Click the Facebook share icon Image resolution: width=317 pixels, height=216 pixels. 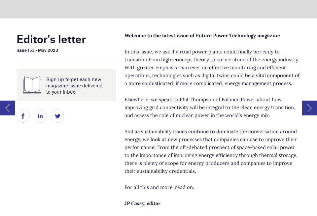point(23,116)
